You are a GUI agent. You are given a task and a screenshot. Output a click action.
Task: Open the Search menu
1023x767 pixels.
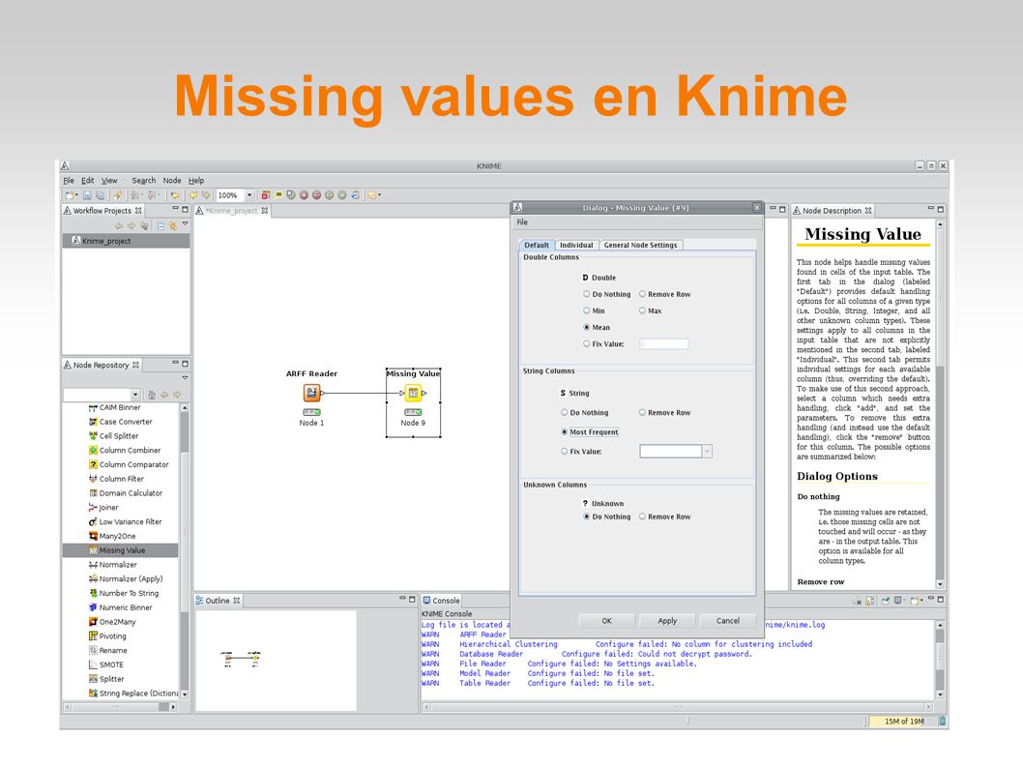143,181
